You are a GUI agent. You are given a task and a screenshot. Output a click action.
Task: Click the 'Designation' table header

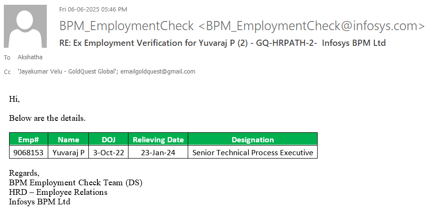pyautogui.click(x=253, y=139)
